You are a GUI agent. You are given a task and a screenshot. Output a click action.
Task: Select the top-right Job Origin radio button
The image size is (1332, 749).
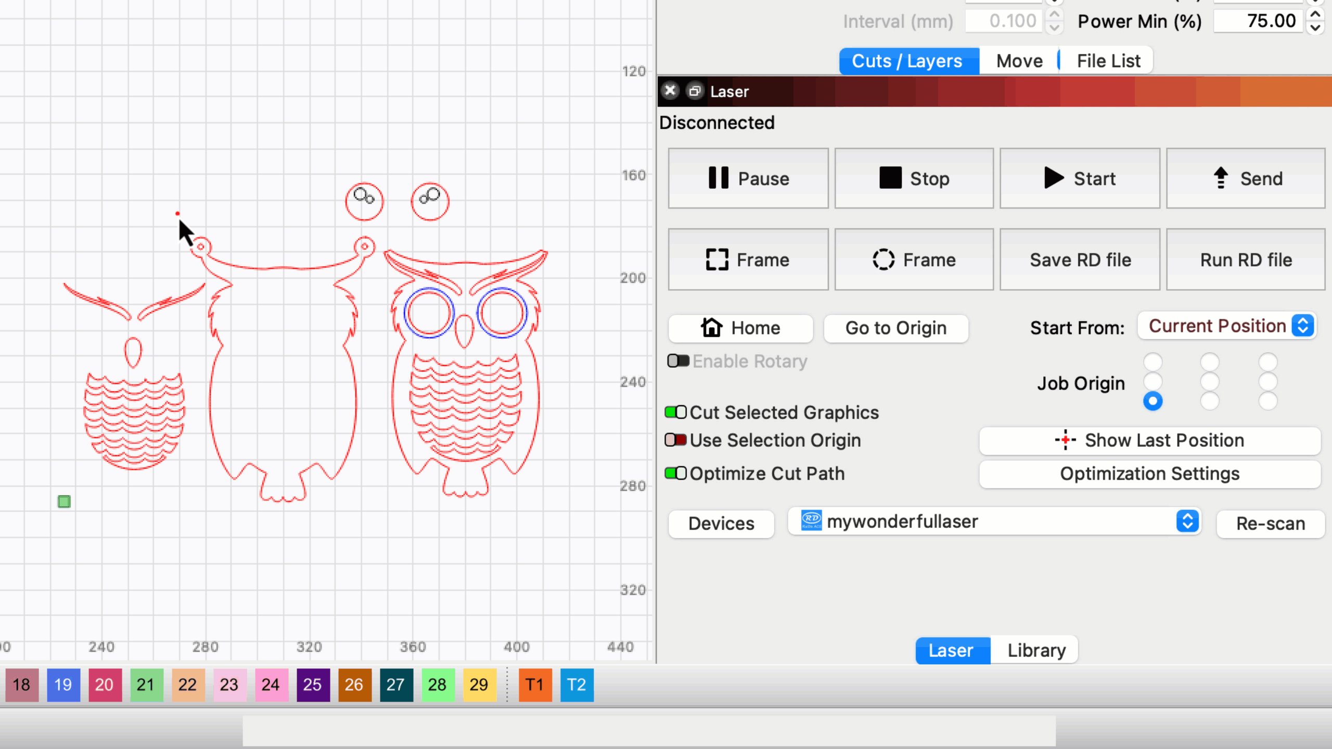(x=1267, y=362)
